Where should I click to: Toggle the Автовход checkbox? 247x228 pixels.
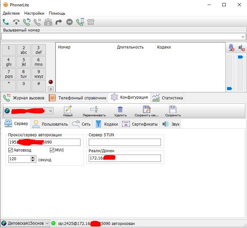click(10, 150)
